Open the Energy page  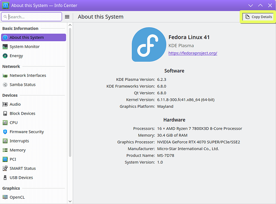pos(33,56)
